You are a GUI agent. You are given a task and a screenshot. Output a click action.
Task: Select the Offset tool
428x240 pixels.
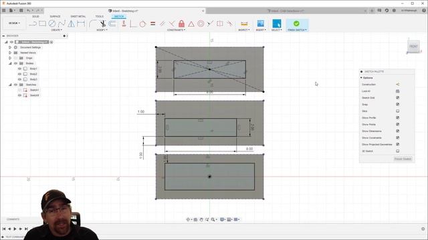pyautogui.click(x=112, y=24)
